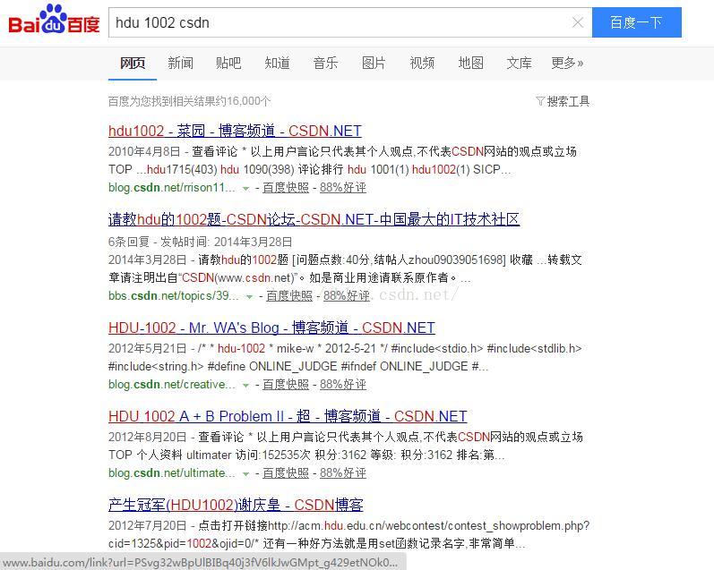This screenshot has width=714, height=570.
Task: Expand dropdown arrow after blog.csdn.net/ultimate
Action: point(245,474)
